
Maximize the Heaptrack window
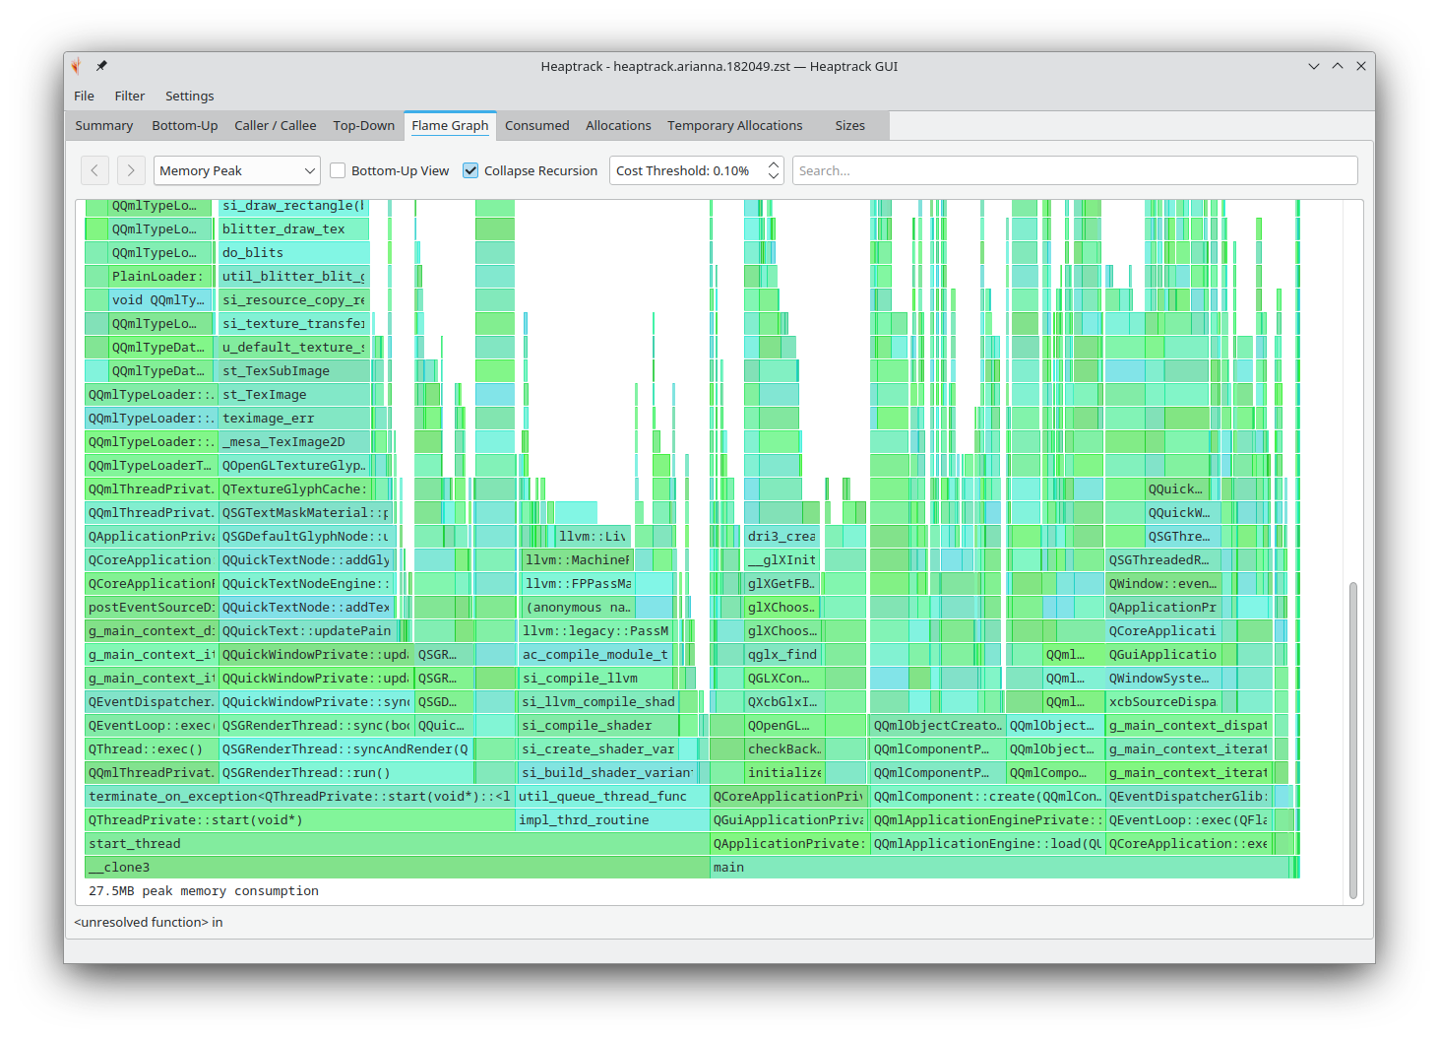point(1338,66)
